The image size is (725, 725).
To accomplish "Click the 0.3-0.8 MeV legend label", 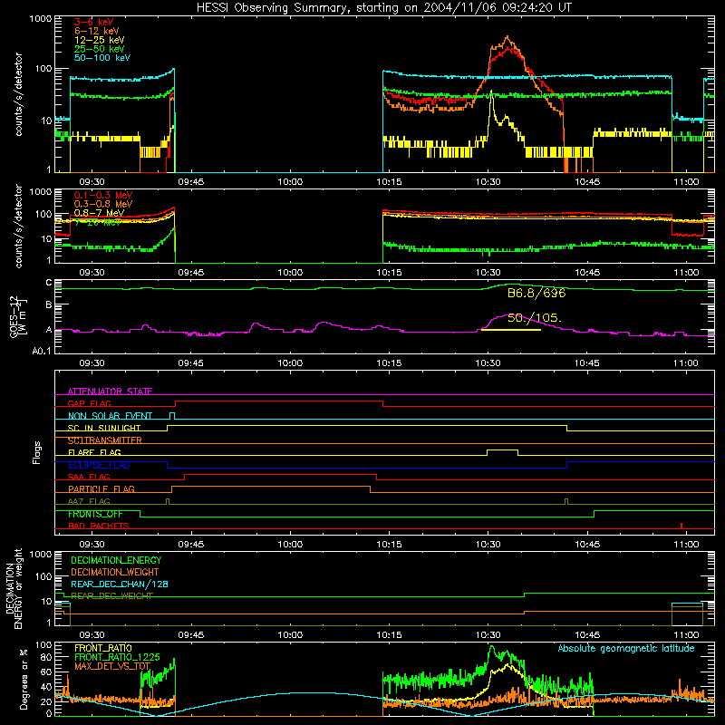I will point(103,204).
